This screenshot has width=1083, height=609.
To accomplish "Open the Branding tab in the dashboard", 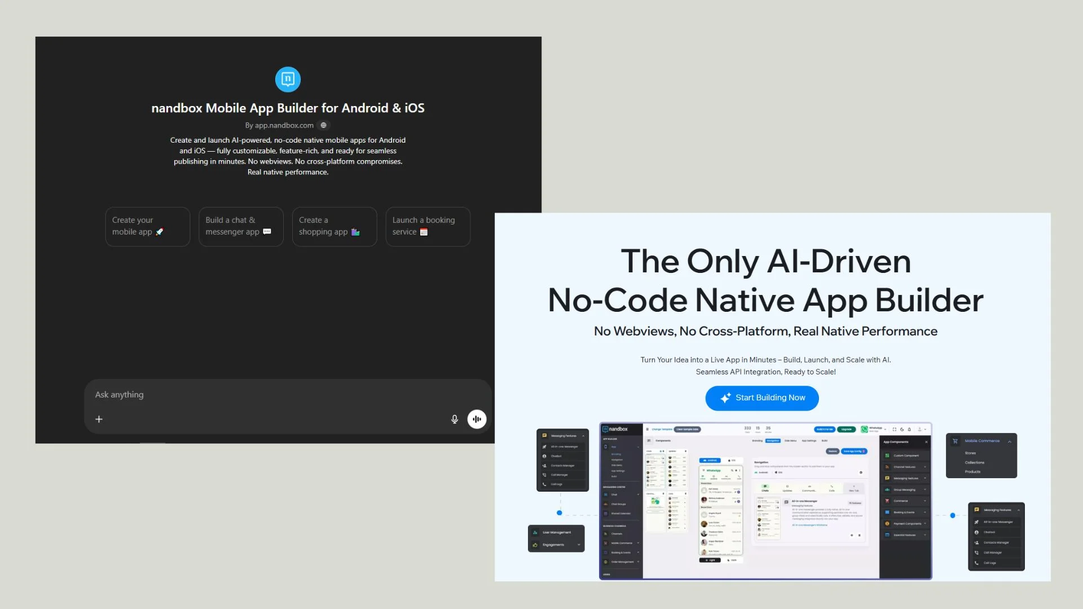I will click(x=757, y=440).
